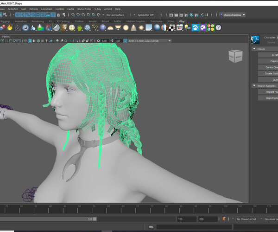Open V-Ray help question mark icon
Viewport: 278px width, 232px height.
[218, 28]
